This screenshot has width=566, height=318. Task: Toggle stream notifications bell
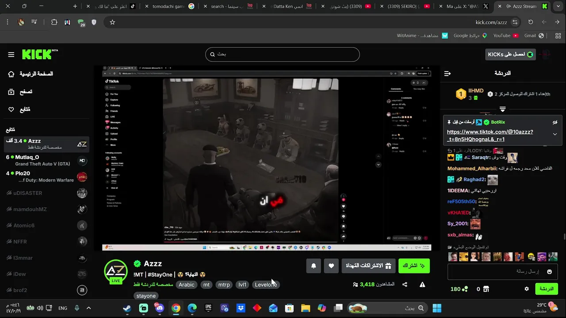point(314,266)
